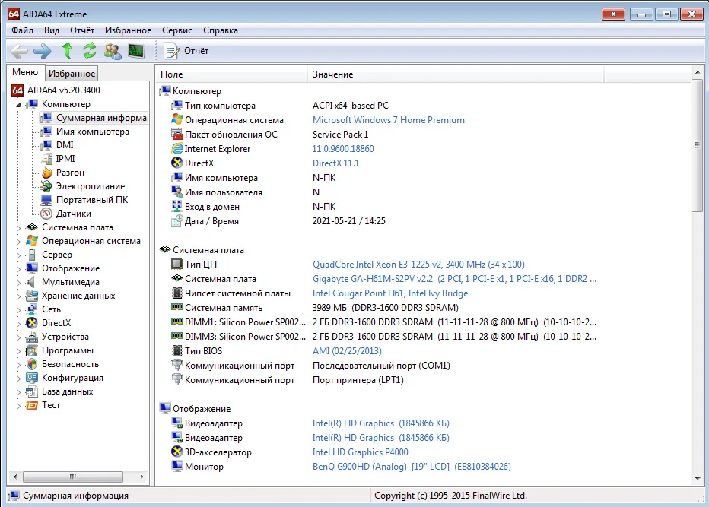Open the DMI tree item
This screenshot has height=507, width=709.
point(65,145)
